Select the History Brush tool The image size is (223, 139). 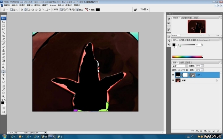[x=3, y=54]
